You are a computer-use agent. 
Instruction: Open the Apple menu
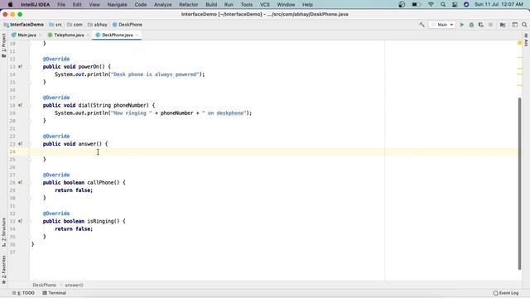[x=10, y=4]
